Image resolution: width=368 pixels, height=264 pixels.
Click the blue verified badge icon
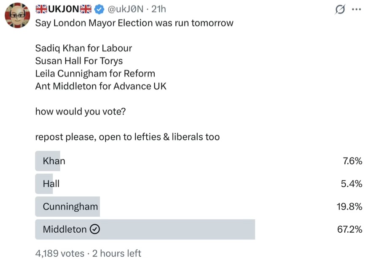tap(99, 9)
